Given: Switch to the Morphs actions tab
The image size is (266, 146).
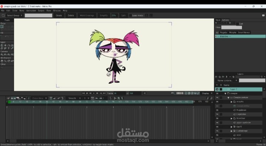Looking at the screenshot, I should [233, 33].
